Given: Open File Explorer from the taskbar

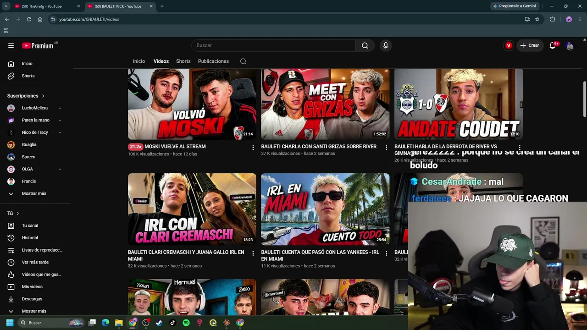Looking at the screenshot, I should click(119, 323).
